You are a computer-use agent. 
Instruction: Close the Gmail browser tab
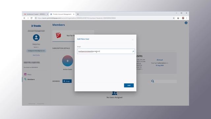47,14
